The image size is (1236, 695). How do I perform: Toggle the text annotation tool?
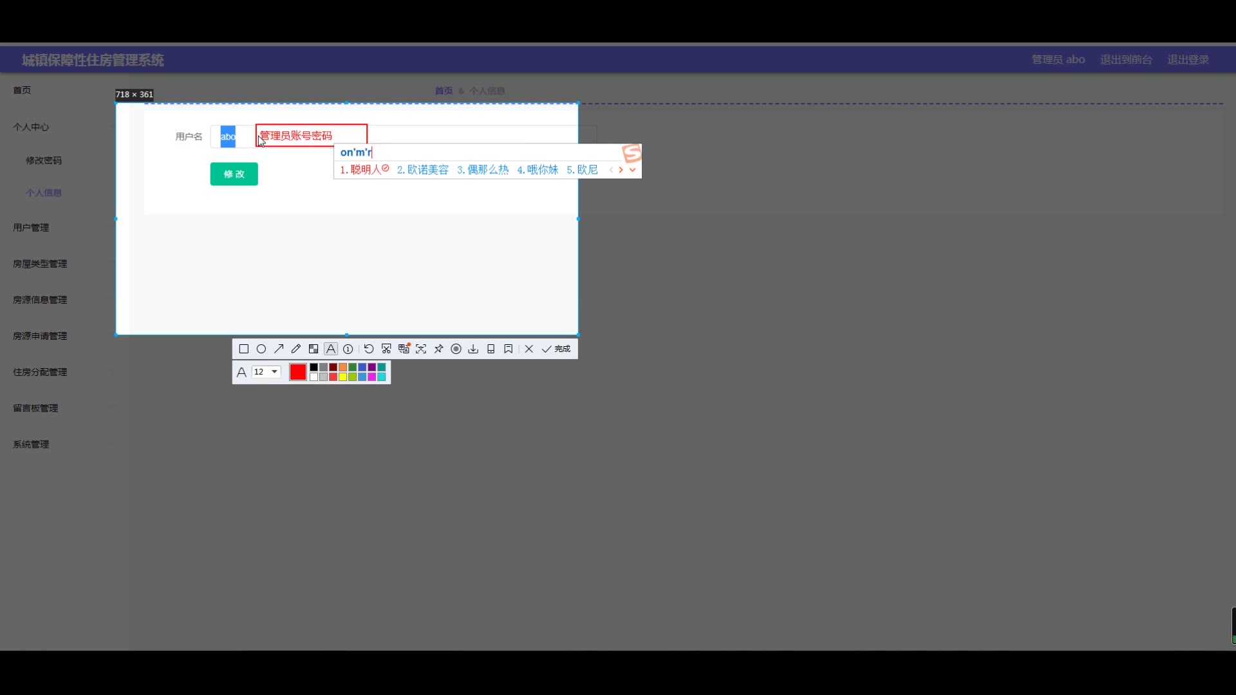[331, 349]
